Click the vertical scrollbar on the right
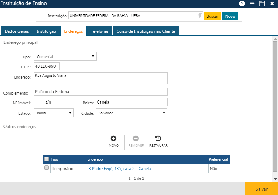This screenshot has height=195, width=278. pyautogui.click(x=275, y=104)
